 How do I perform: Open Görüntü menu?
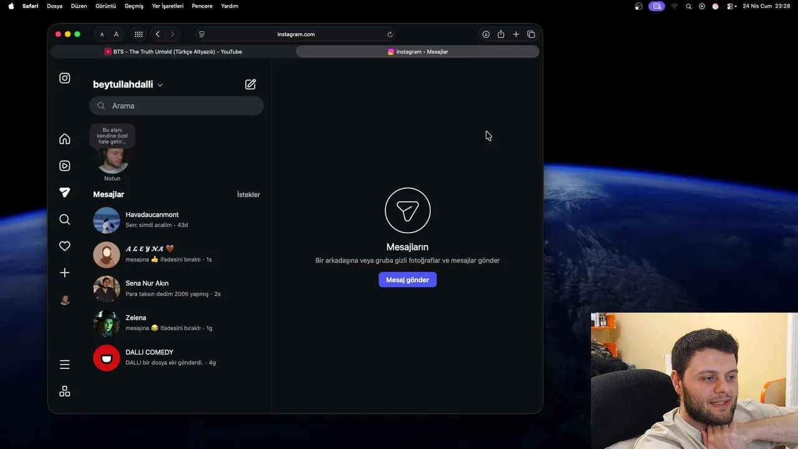(105, 6)
